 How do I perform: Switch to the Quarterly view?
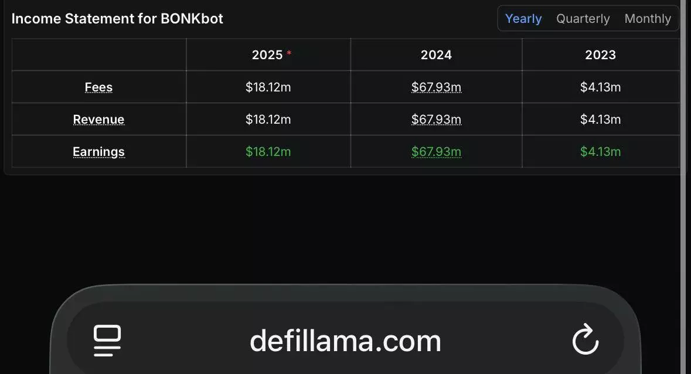click(583, 19)
